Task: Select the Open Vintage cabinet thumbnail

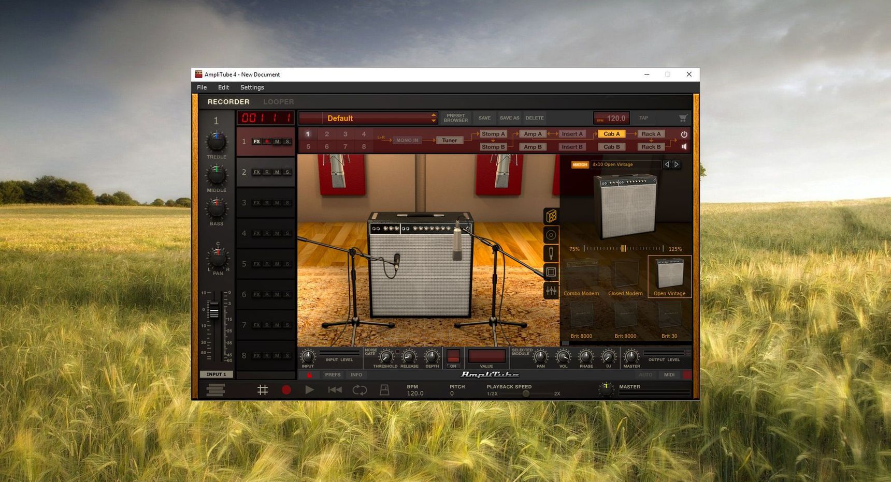Action: click(669, 277)
